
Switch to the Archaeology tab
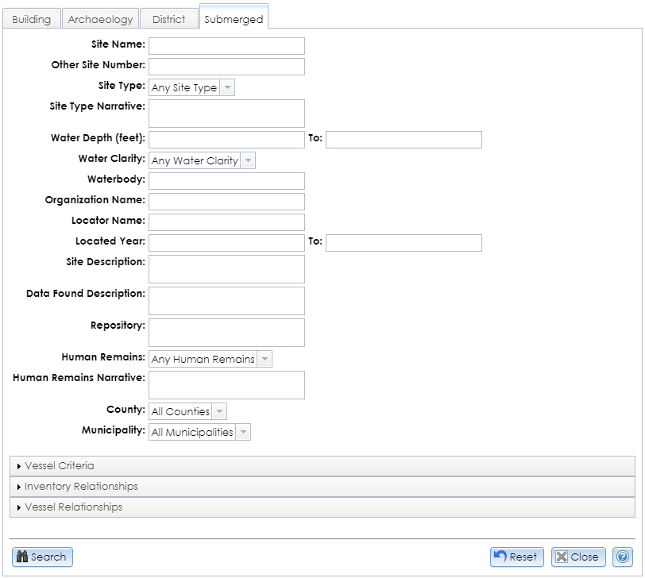coord(101,19)
